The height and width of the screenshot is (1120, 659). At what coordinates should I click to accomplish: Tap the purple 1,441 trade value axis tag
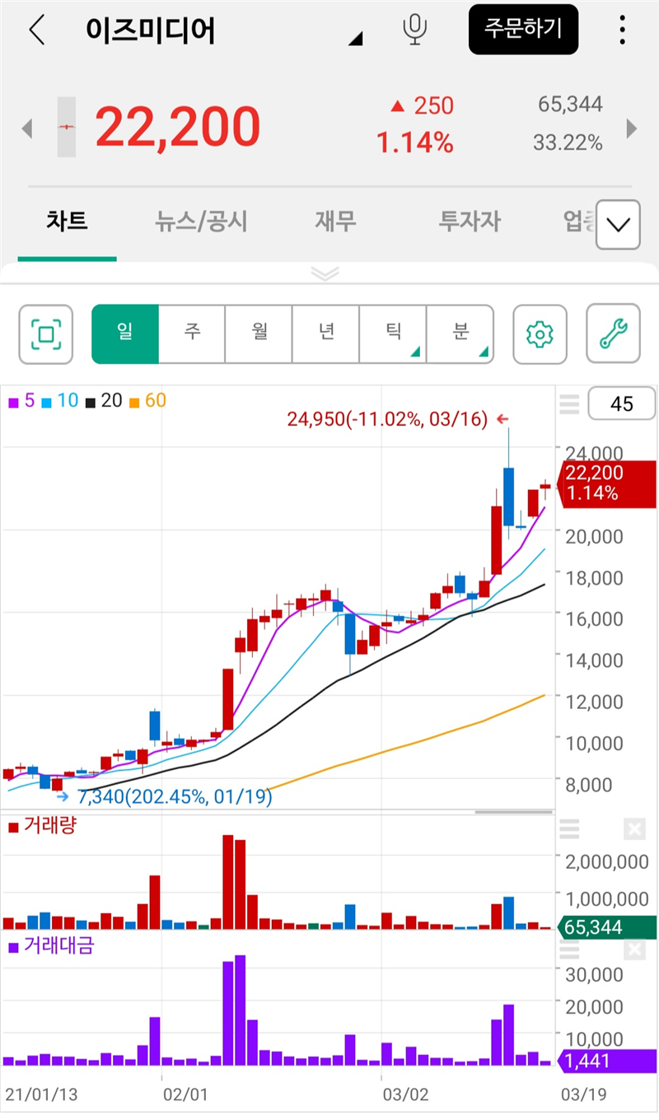[608, 1061]
